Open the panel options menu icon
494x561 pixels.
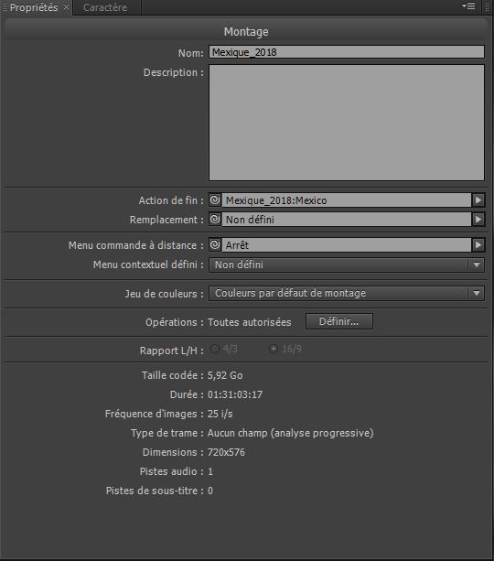pyautogui.click(x=468, y=6)
